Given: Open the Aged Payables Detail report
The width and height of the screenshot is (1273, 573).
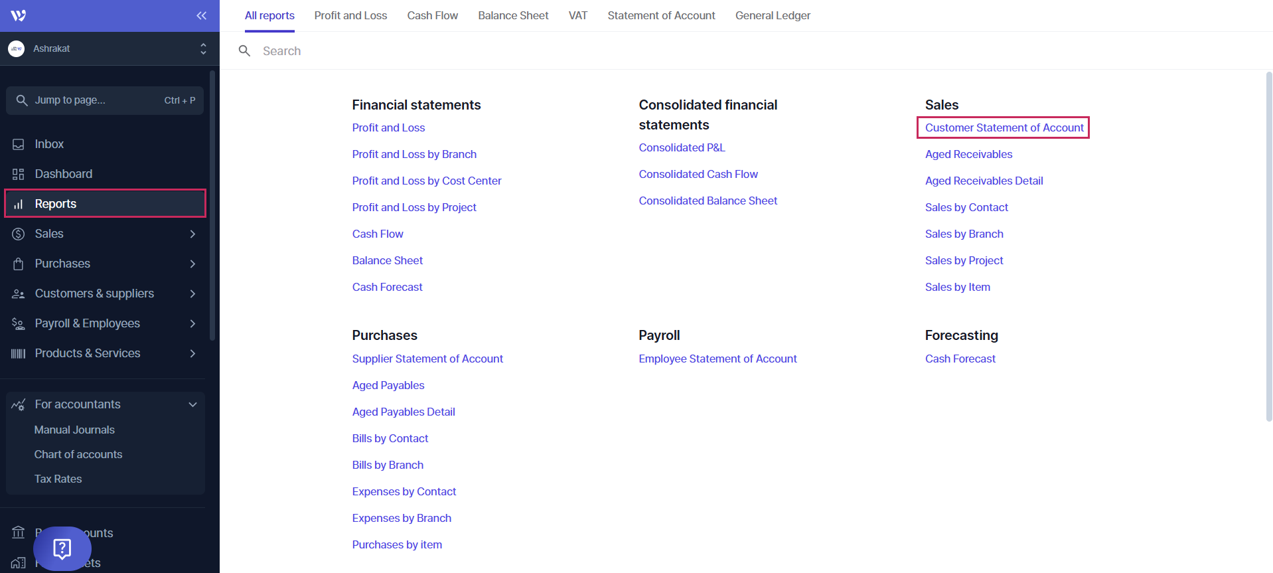Looking at the screenshot, I should (404, 412).
